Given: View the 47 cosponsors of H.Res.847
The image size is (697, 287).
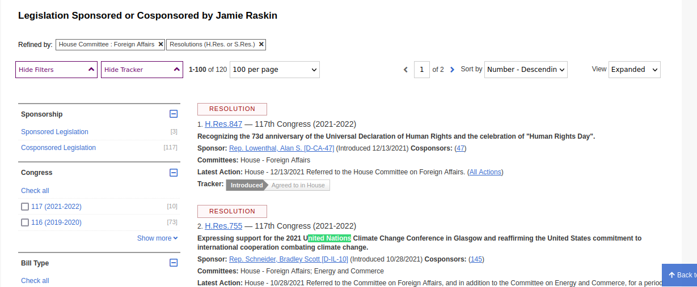Looking at the screenshot, I should pyautogui.click(x=461, y=148).
